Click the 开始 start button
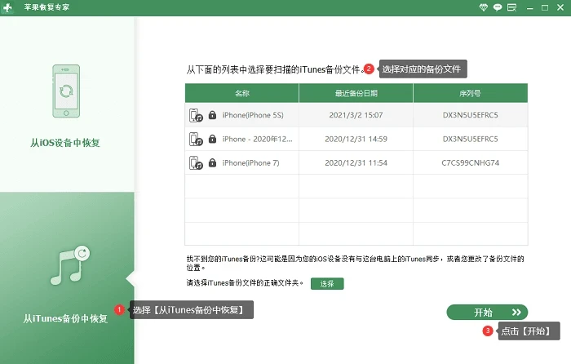 487,313
